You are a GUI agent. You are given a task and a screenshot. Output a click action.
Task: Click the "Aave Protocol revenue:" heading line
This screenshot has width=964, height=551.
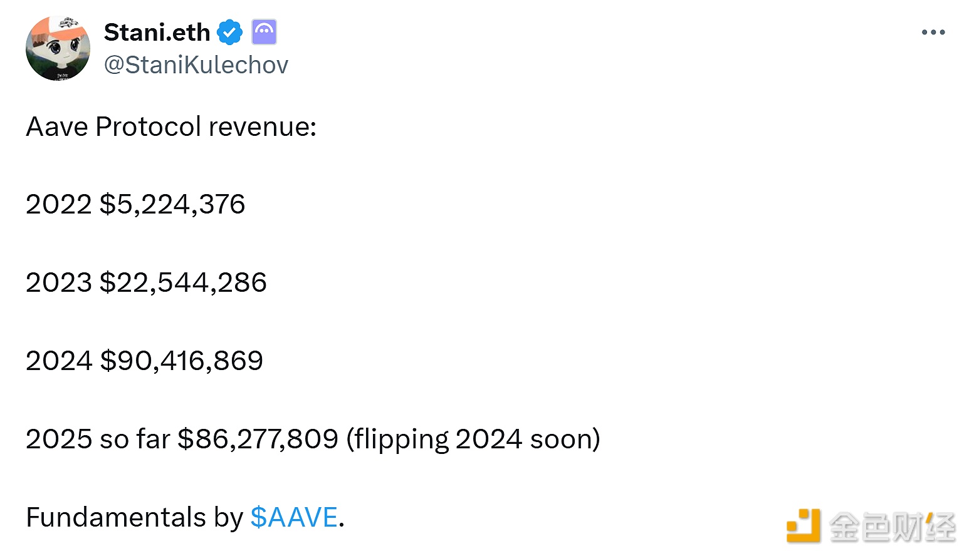coord(171,127)
